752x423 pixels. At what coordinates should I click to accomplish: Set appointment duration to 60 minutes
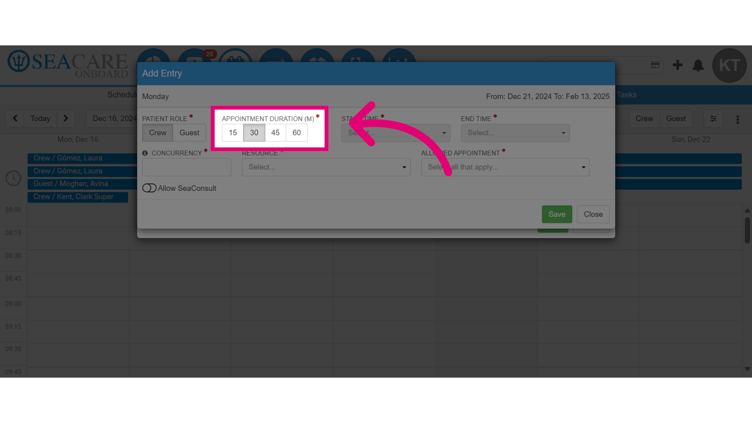296,133
